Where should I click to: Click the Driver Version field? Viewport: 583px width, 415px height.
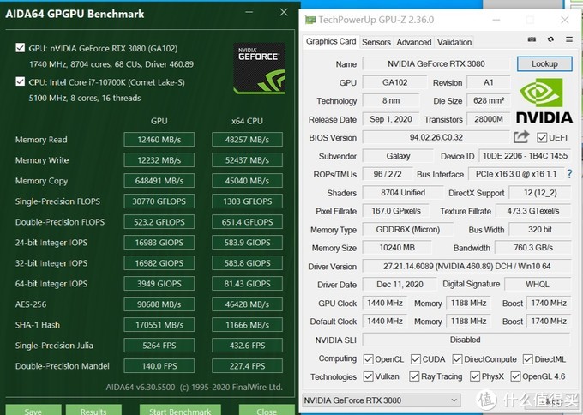[466, 267]
